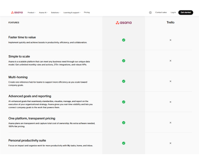Expand the Learning & support menu
The image size is (199, 163).
point(72,12)
